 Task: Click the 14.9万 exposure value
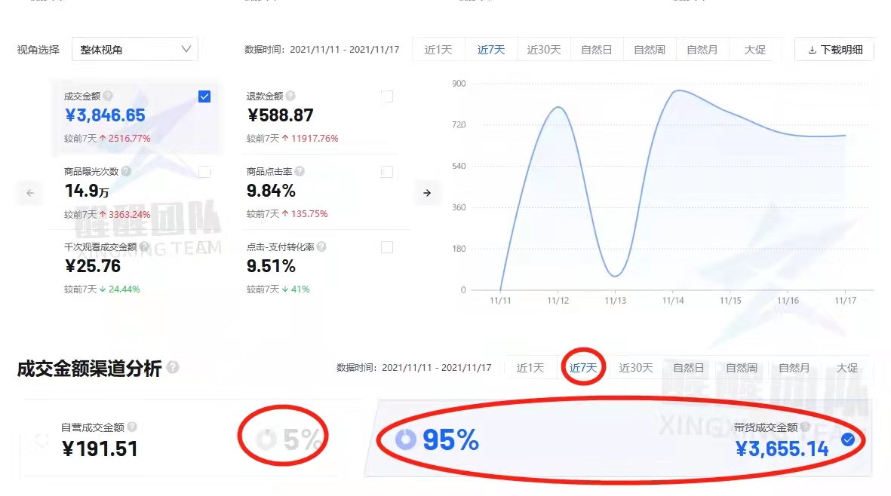(87, 191)
